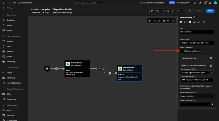Show info for Primary identity field
Image resolution: width=219 pixels, height=121 pixels.
pos(196,92)
